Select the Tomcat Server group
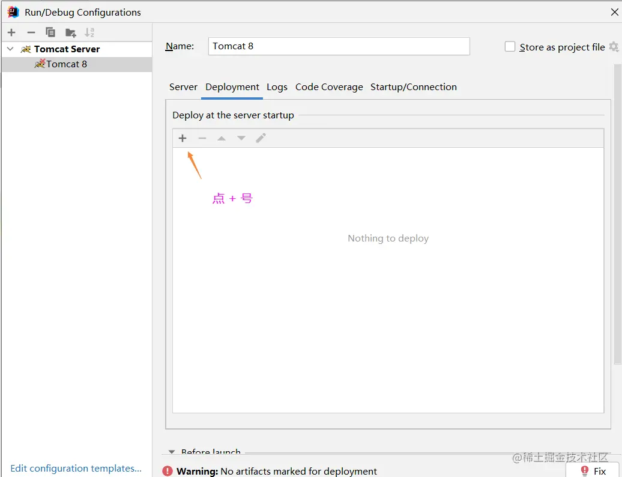Image resolution: width=622 pixels, height=477 pixels. click(x=77, y=49)
